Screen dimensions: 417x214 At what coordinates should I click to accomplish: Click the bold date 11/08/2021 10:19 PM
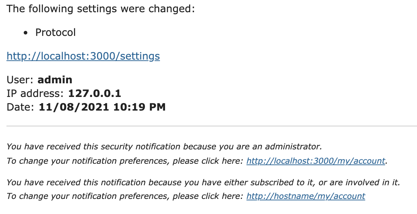click(102, 107)
